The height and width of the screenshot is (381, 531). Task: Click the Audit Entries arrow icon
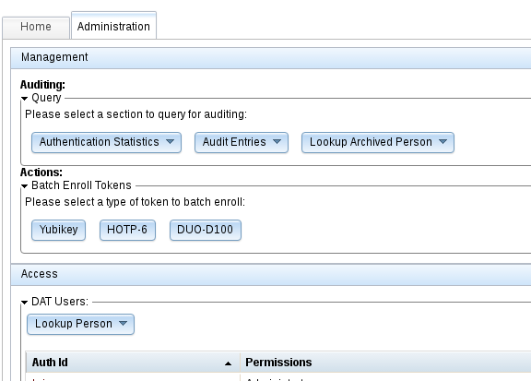[x=277, y=142]
